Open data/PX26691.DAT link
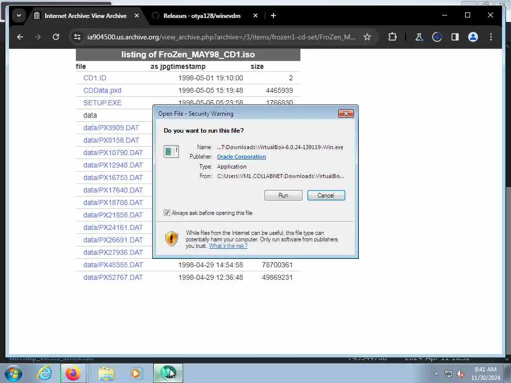Viewport: 511px width, 383px height. pos(113,240)
